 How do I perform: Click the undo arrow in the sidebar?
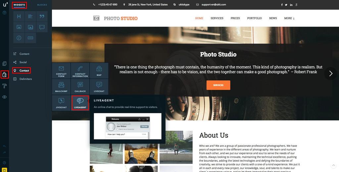click(4, 146)
